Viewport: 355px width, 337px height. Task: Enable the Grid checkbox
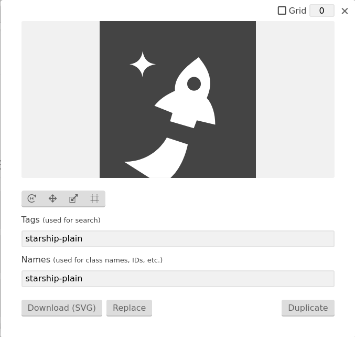tap(282, 10)
